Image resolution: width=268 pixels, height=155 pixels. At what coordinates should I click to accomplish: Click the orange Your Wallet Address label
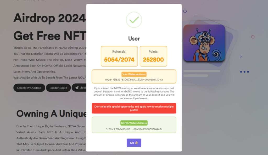[134, 74]
